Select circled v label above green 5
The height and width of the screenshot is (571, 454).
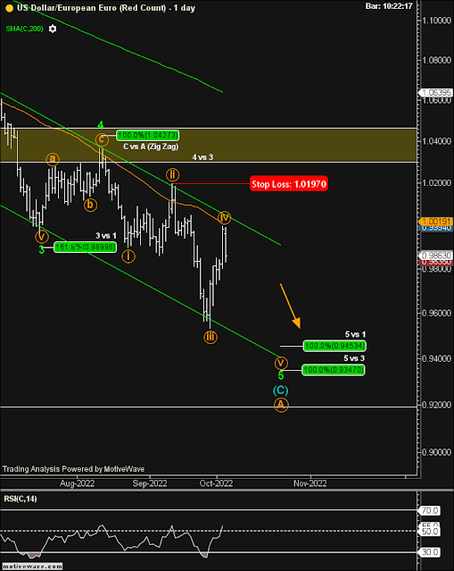click(281, 363)
